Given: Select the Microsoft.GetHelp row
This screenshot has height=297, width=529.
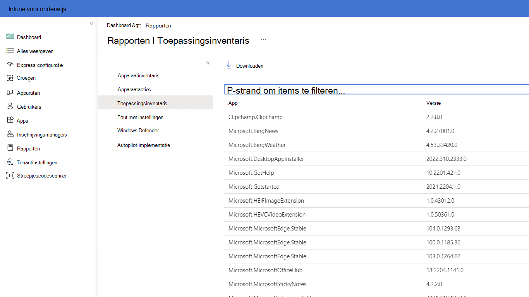Looking at the screenshot, I should click(x=376, y=173).
